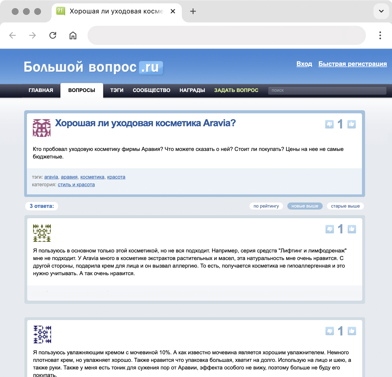Click the Большой вопрос.ru logo
This screenshot has width=392, height=377.
pyautogui.click(x=93, y=68)
